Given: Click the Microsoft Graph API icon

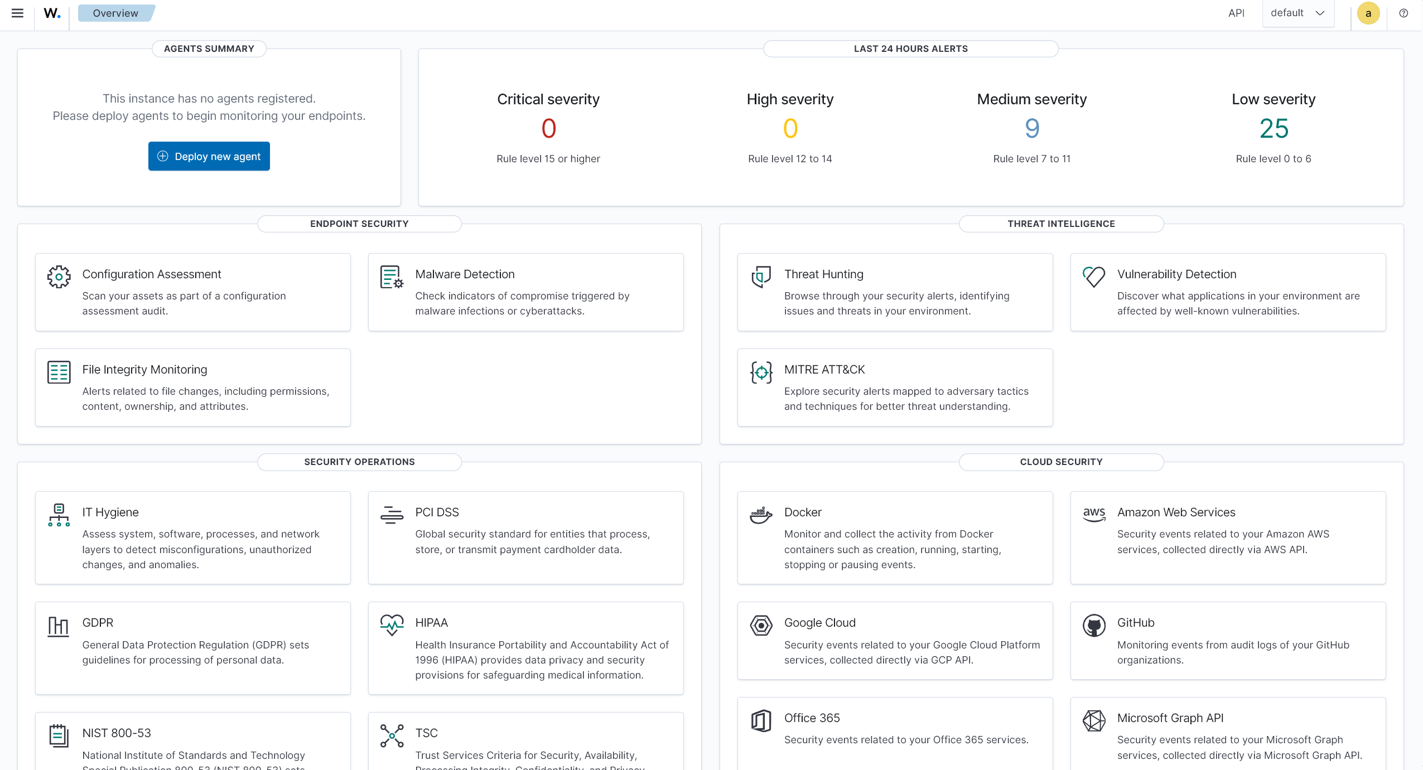Looking at the screenshot, I should click(1093, 720).
